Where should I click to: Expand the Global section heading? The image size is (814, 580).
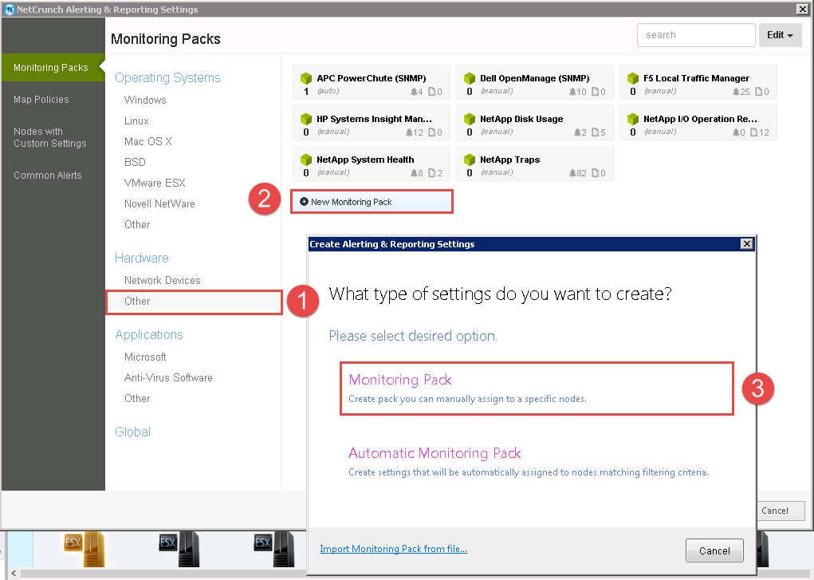click(133, 432)
